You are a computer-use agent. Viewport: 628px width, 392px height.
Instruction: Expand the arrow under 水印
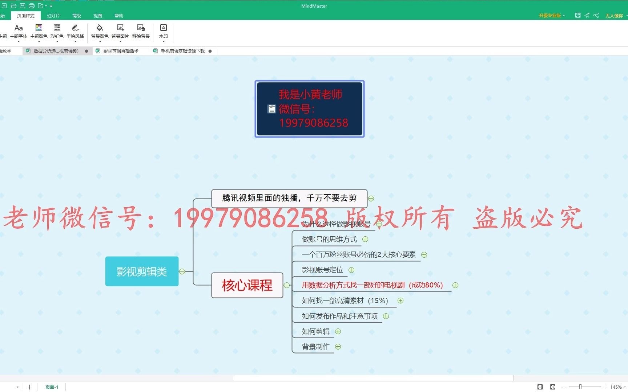[x=164, y=41]
